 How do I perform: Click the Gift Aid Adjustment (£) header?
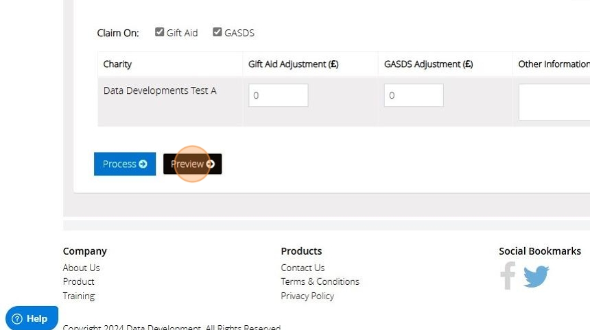coord(293,64)
